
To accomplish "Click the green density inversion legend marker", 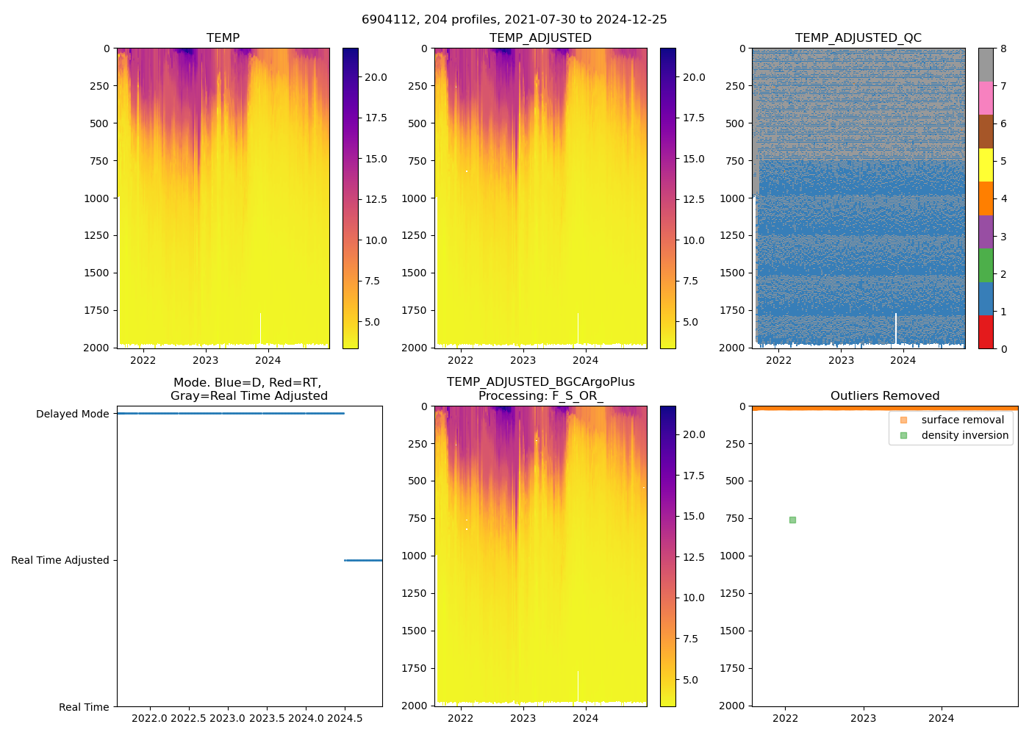I will tap(903, 435).
